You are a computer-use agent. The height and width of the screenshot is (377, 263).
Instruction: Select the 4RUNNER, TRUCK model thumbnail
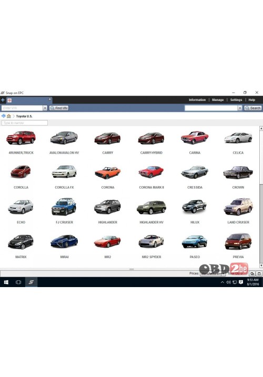tap(21, 138)
